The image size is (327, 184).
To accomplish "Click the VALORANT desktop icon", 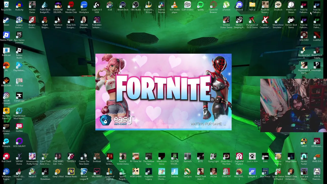I will click(x=97, y=173).
